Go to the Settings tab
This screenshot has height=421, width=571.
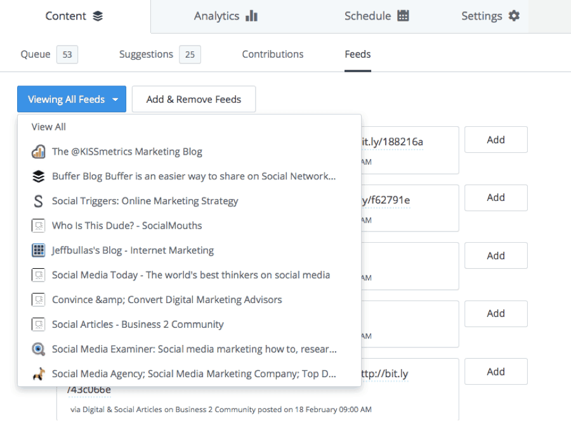(x=490, y=16)
